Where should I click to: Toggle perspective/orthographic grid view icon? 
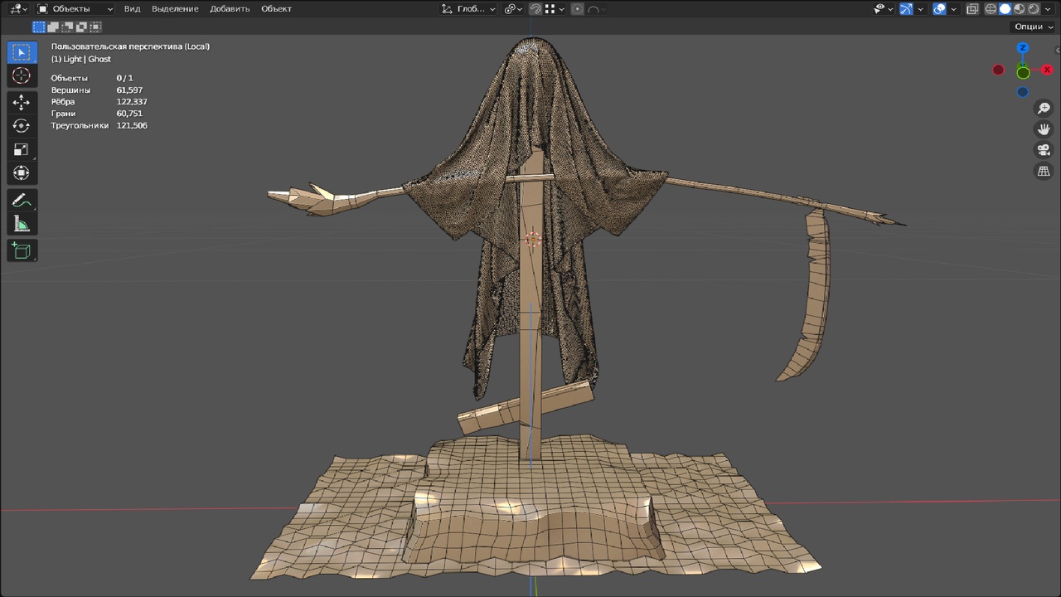coord(1044,171)
